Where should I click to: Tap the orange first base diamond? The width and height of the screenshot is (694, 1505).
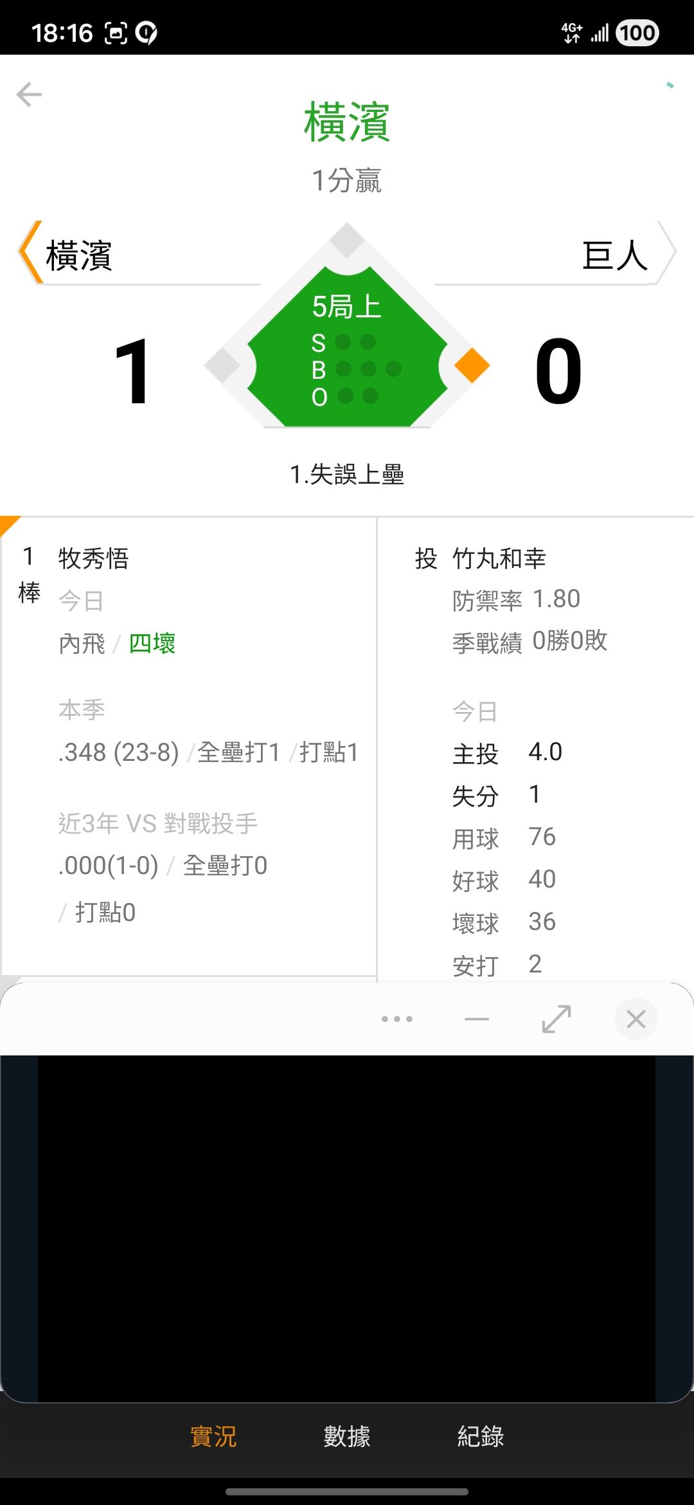472,365
